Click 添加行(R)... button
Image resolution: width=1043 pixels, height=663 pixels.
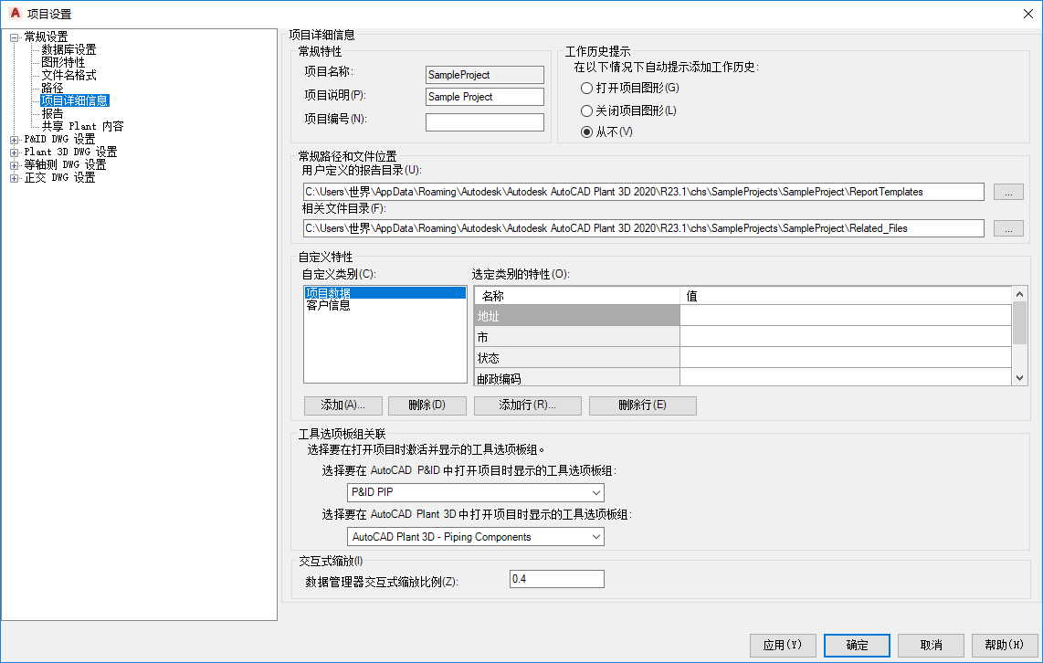coord(528,405)
